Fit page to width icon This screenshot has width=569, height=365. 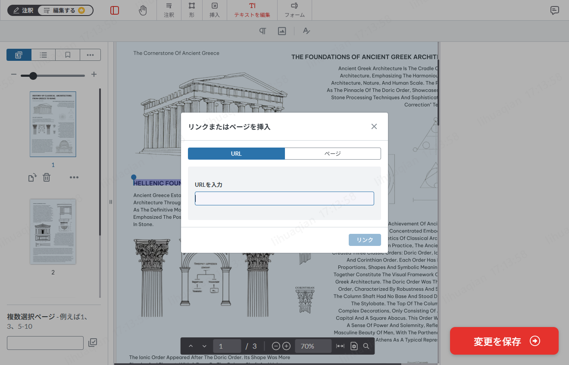click(341, 346)
